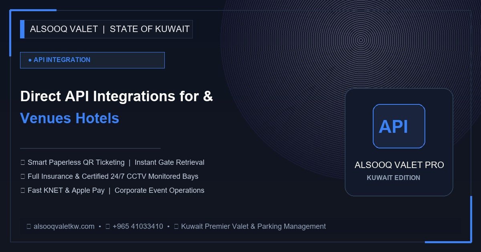Click the blue dot in API INTEGRATION badge

pos(30,60)
